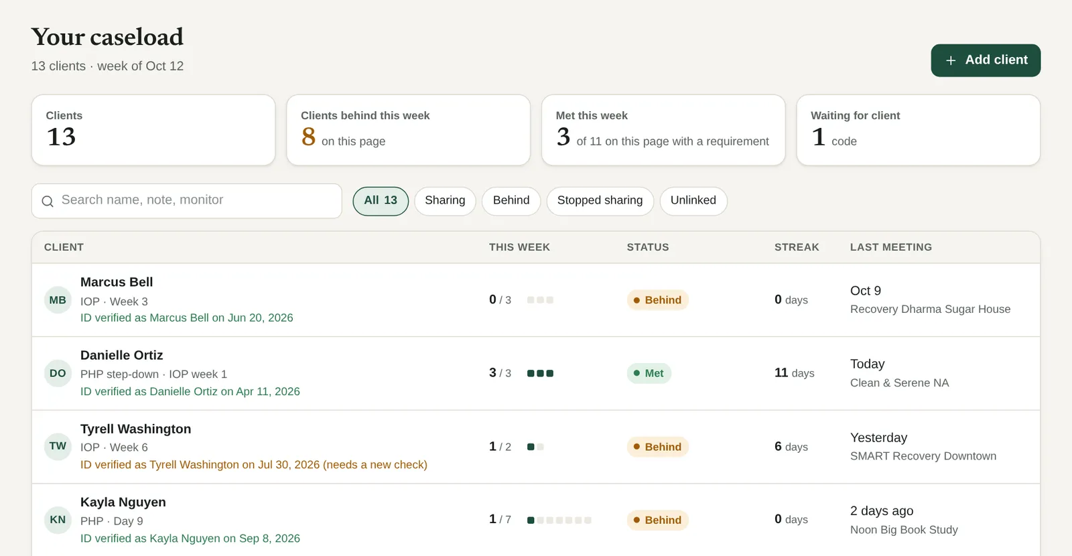Viewport: 1072px width, 556px height.
Task: Add a new client
Action: click(986, 60)
